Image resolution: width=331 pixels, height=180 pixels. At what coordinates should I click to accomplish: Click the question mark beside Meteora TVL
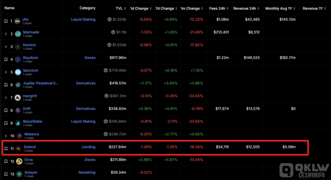pos(106,134)
